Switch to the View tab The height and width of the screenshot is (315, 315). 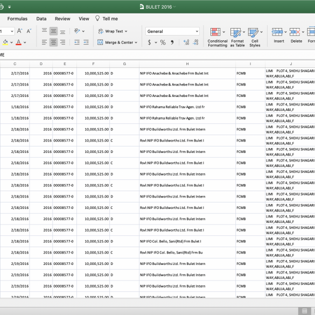coord(84,19)
